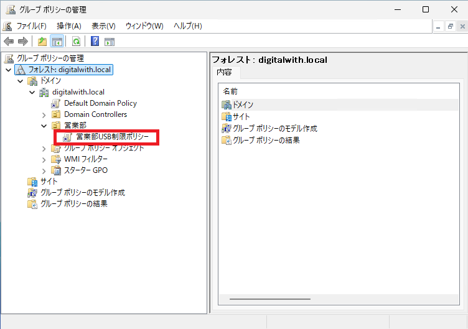Click the モデル作成 icon in the contents list

point(227,129)
